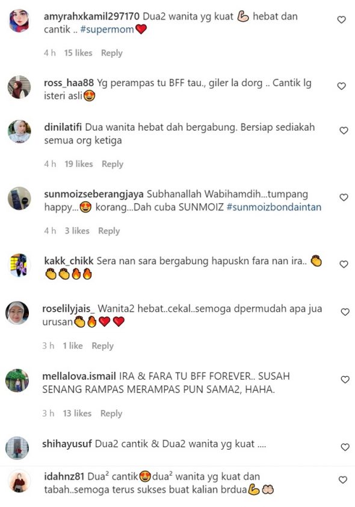Open ross_haa88's profile picture
This screenshot has height=507, width=355.
[19, 87]
